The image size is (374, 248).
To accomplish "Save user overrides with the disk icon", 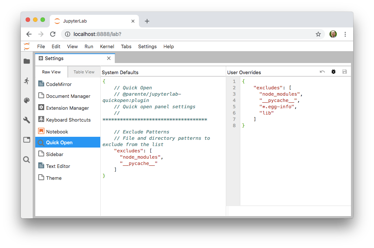I will (x=344, y=72).
